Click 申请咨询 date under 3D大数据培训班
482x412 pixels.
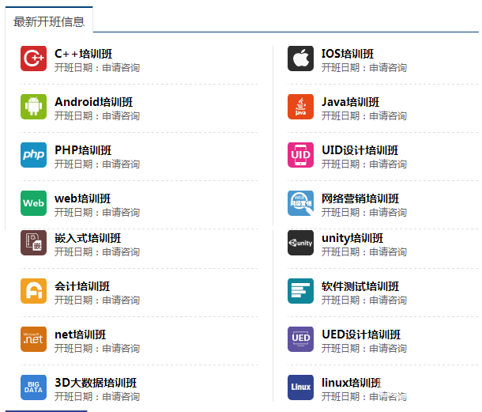pos(121,397)
